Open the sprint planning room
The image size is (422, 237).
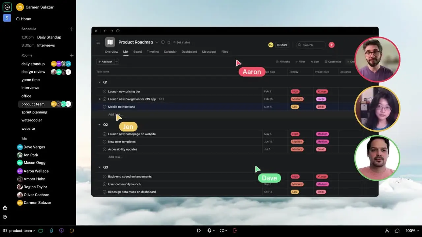pos(34,112)
